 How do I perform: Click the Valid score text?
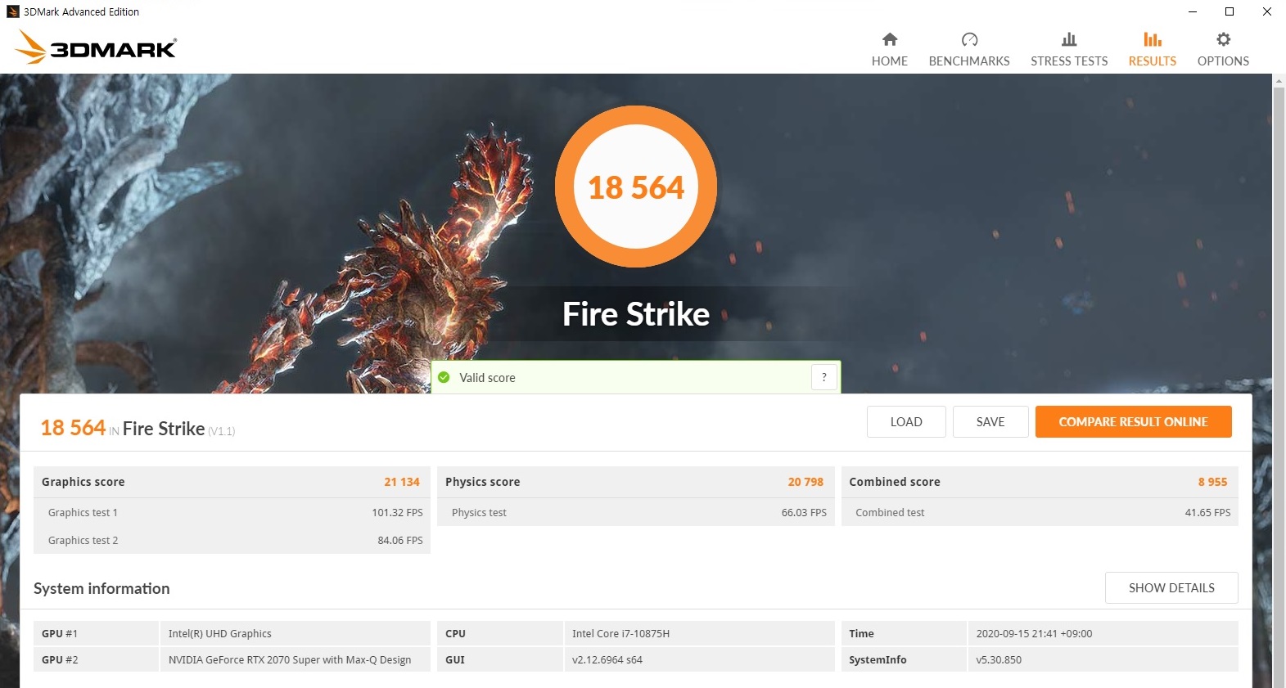487,378
